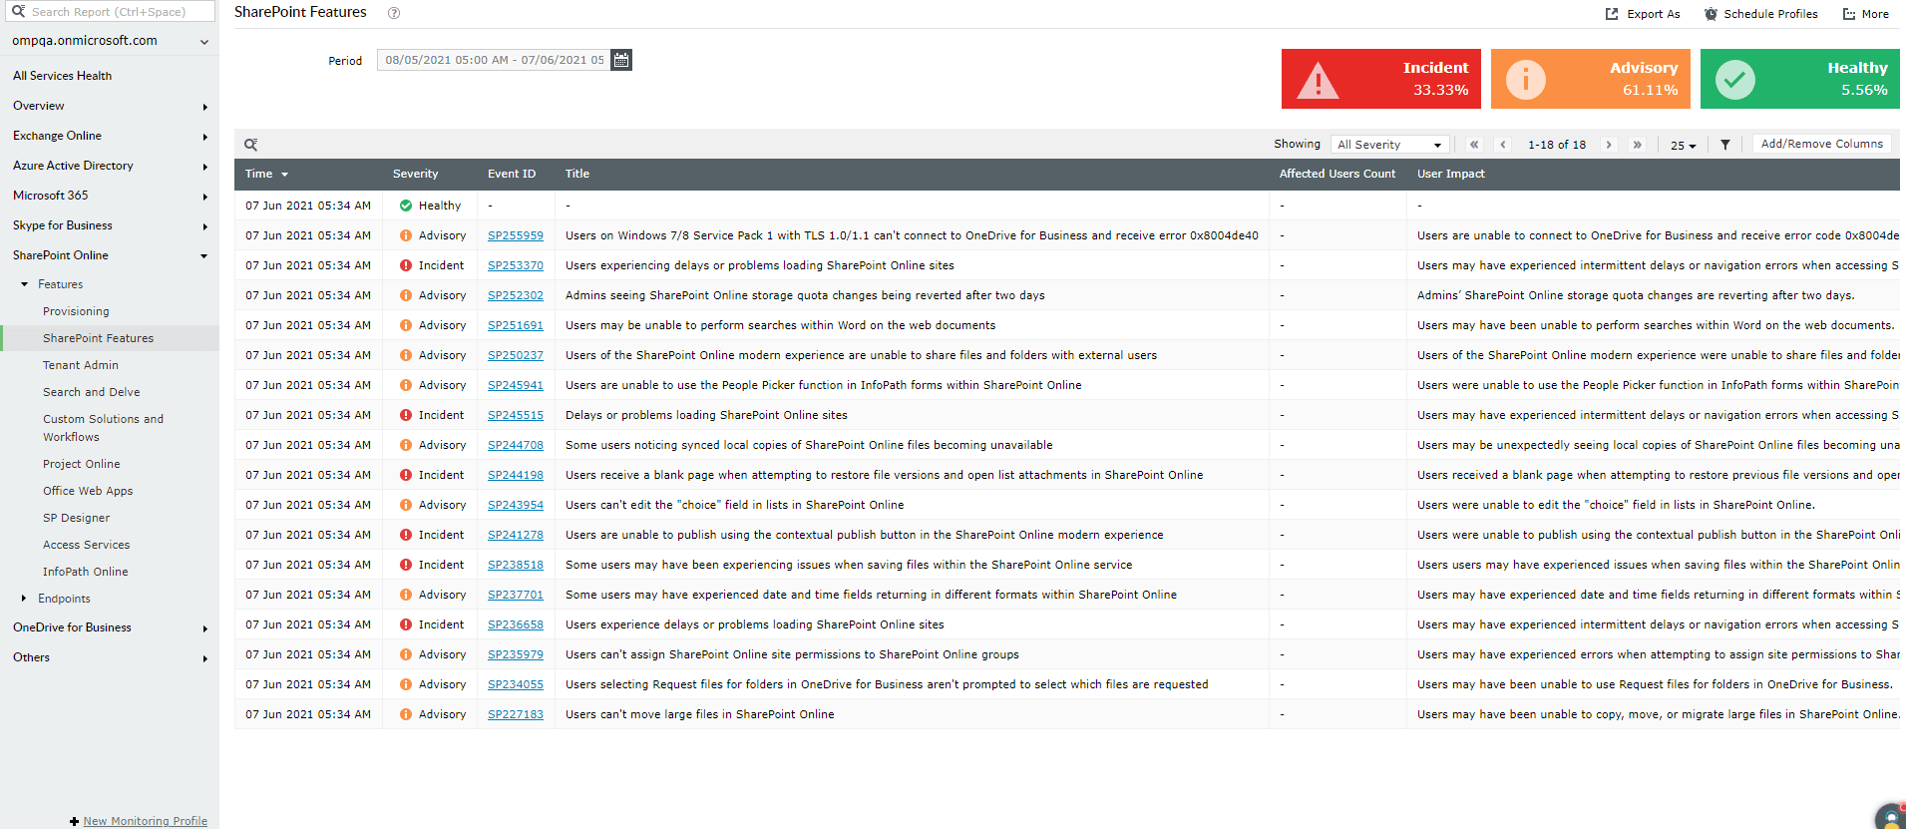
Task: Collapse the Features tree node
Action: click(25, 284)
